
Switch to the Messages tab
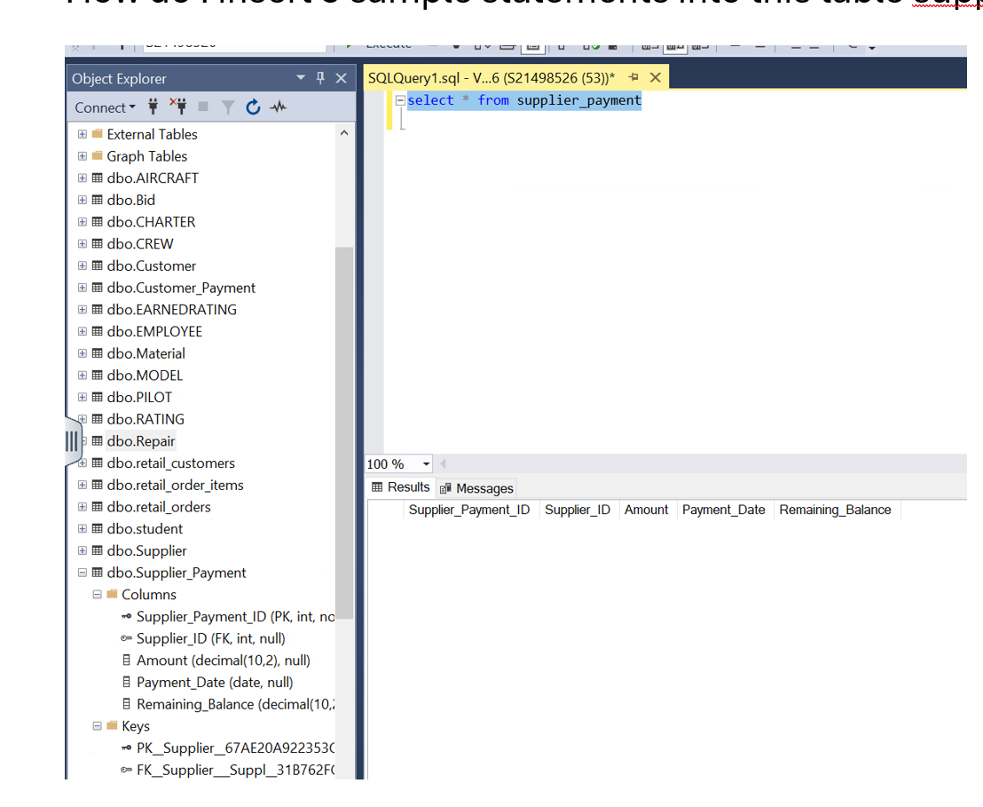coord(483,487)
